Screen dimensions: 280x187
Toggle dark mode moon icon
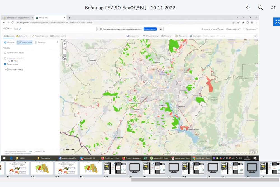pyautogui.click(x=248, y=8)
